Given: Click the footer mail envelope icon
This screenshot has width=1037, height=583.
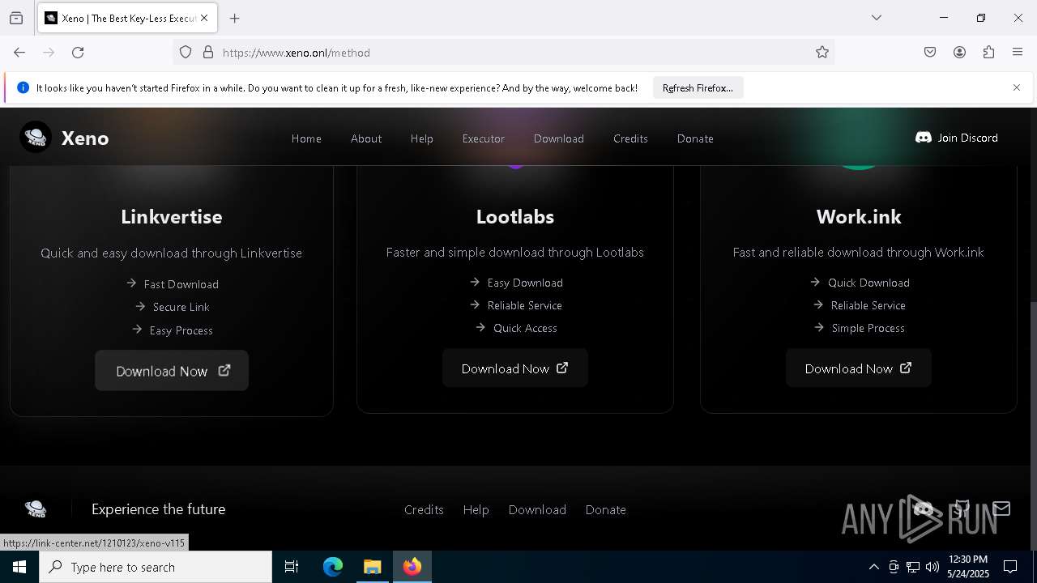Looking at the screenshot, I should click(1001, 509).
